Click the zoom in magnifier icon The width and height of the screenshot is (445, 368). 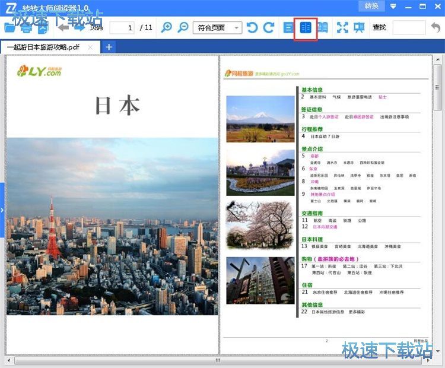167,27
